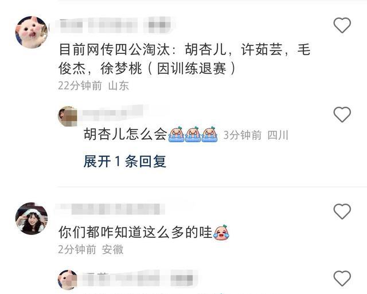
Task: Open white cat avatar profile of top commenter
Action: (32, 32)
